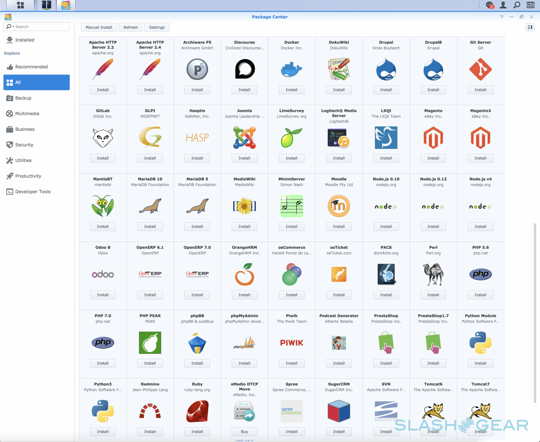The height and width of the screenshot is (442, 540).
Task: Open the taskbar search magnifier icon
Action: (517, 5)
